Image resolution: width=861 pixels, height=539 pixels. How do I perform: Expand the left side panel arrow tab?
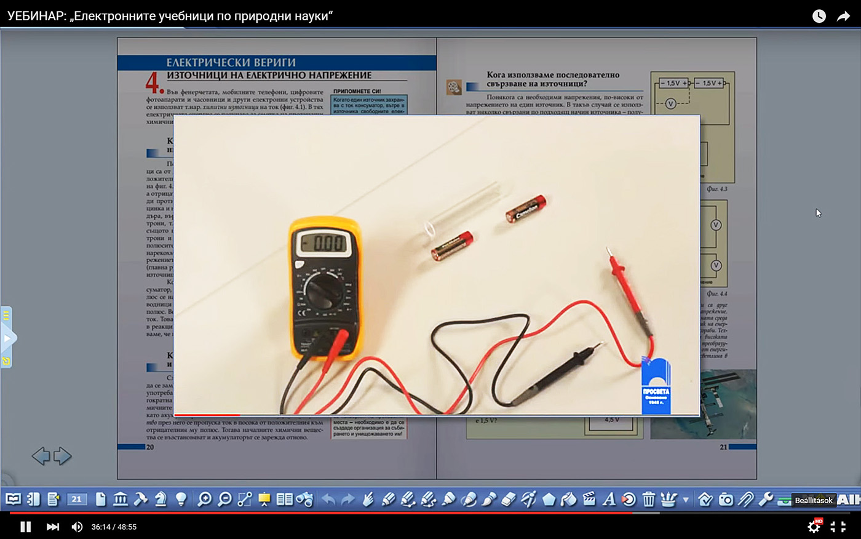pyautogui.click(x=7, y=338)
